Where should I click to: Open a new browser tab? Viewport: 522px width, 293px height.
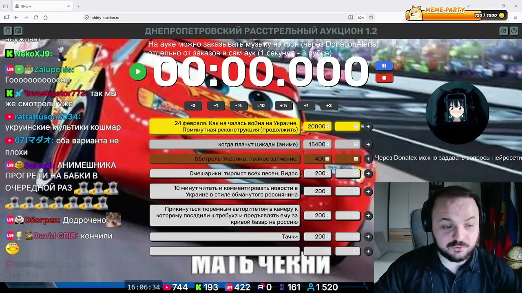79,6
